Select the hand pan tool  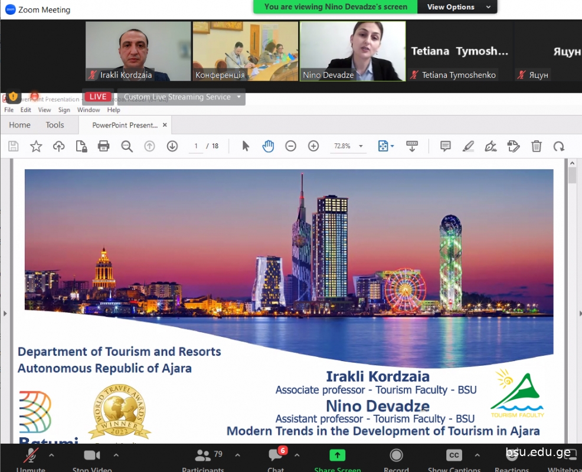click(268, 146)
